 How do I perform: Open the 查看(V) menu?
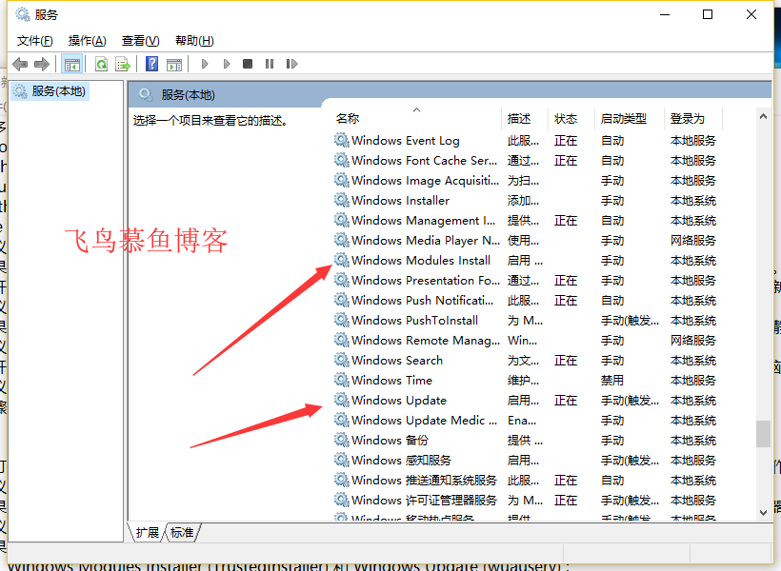[x=139, y=40]
